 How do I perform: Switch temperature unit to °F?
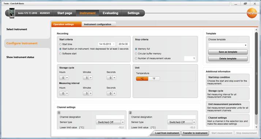154,79
